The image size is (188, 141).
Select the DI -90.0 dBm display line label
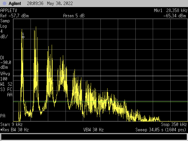(6, 62)
